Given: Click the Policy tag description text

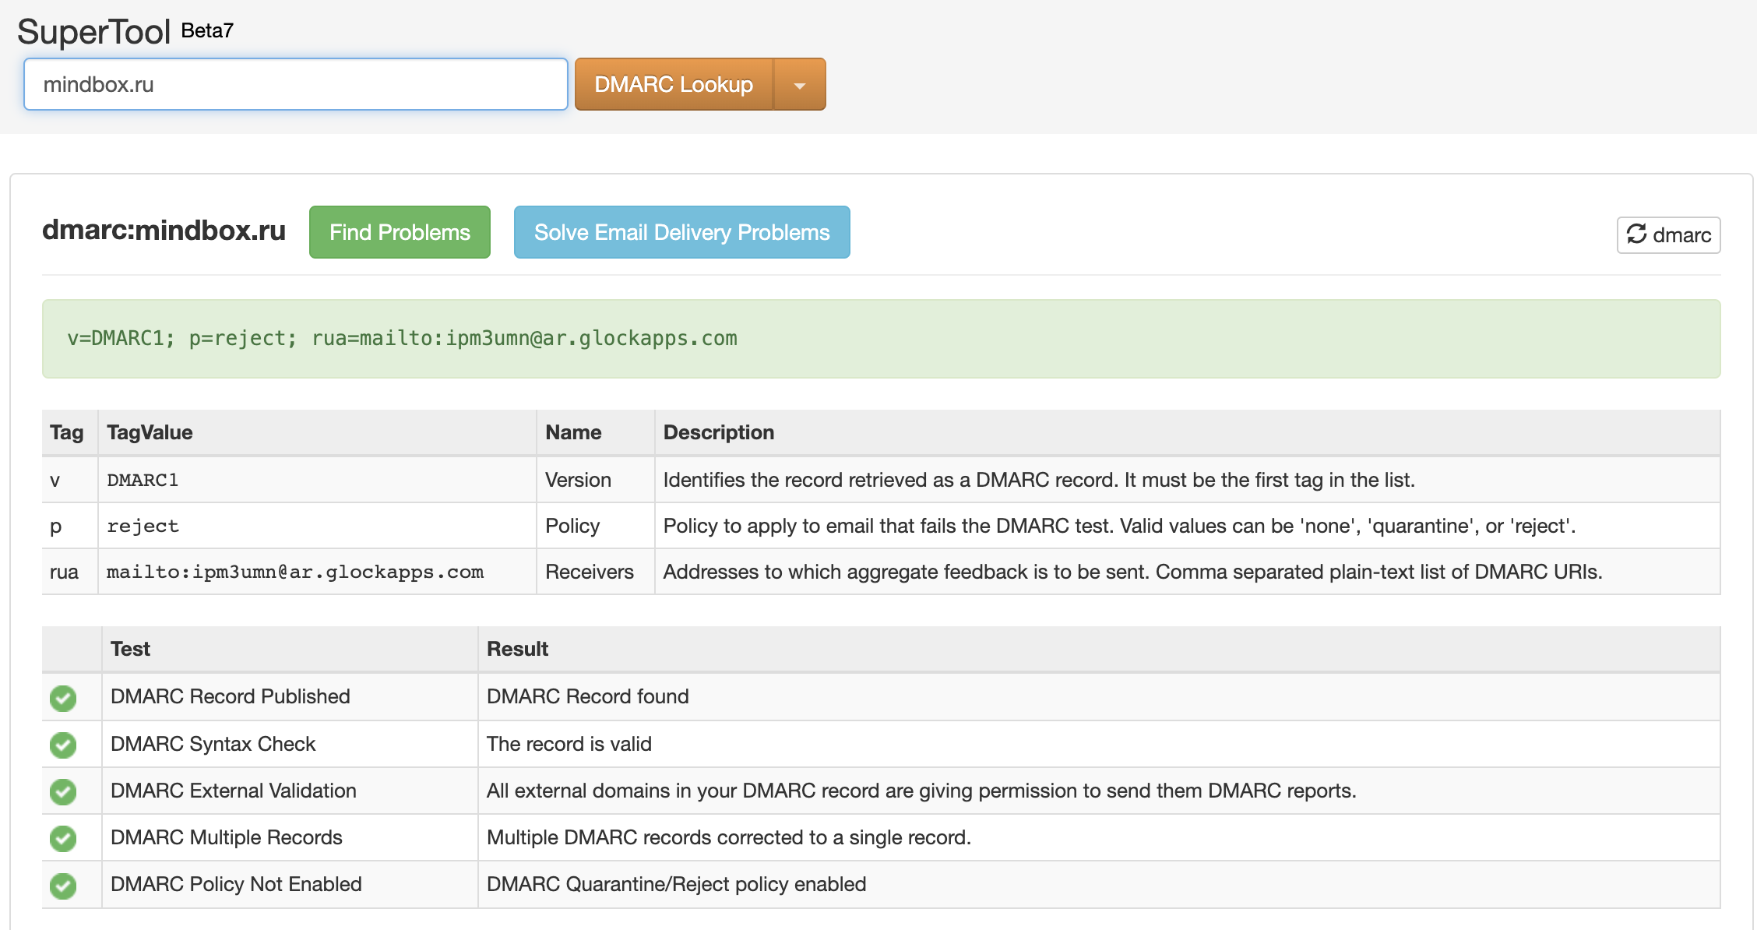Looking at the screenshot, I should tap(1119, 526).
